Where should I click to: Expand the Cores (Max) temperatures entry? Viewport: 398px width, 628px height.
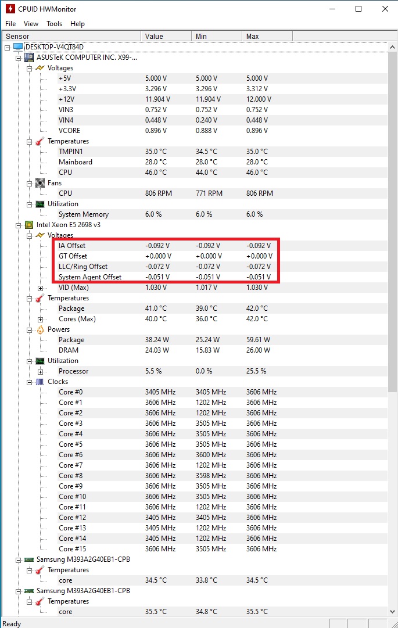(41, 320)
